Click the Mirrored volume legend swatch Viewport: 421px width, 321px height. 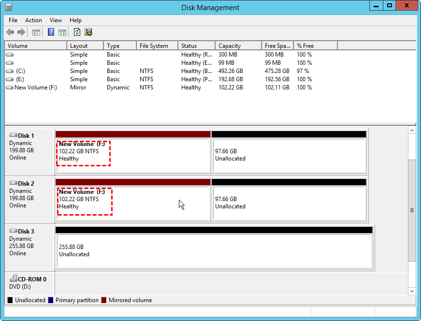click(x=103, y=300)
